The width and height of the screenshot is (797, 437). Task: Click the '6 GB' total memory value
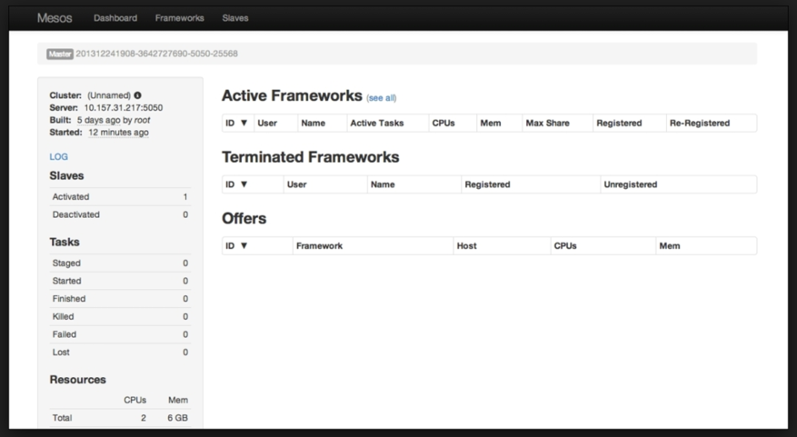(178, 418)
